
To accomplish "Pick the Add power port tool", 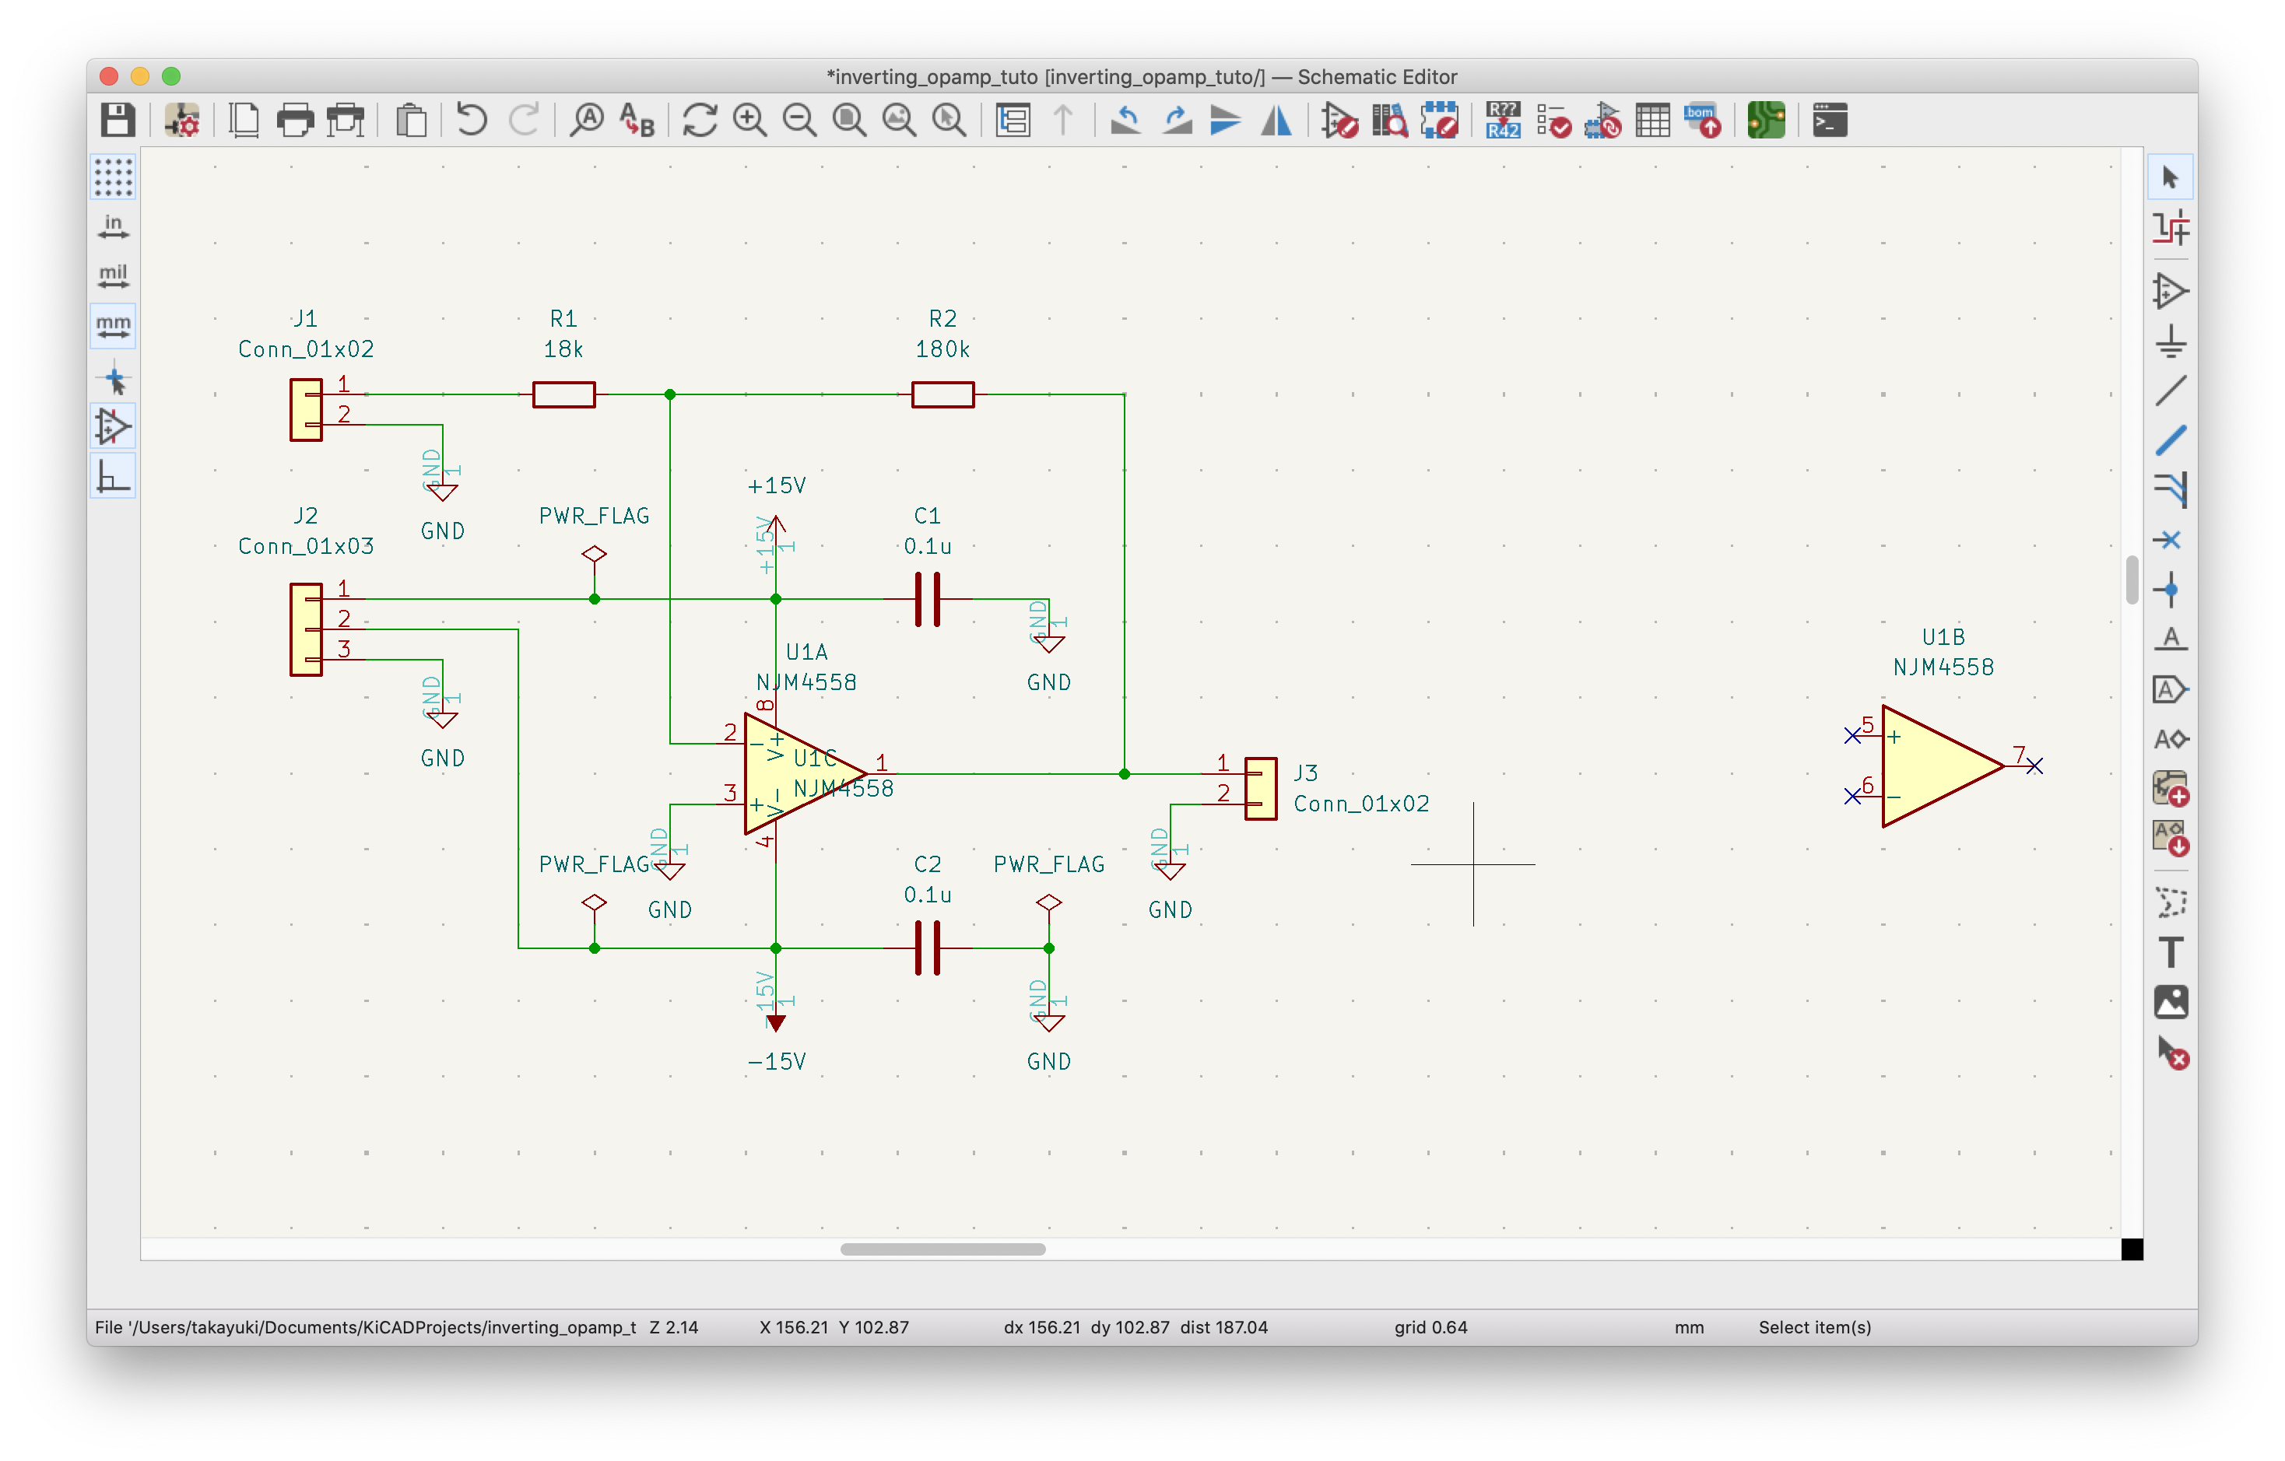I will tap(2170, 341).
